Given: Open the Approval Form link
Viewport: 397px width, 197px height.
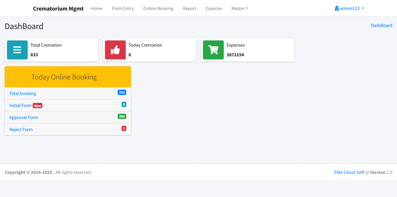Looking at the screenshot, I should (x=24, y=118).
